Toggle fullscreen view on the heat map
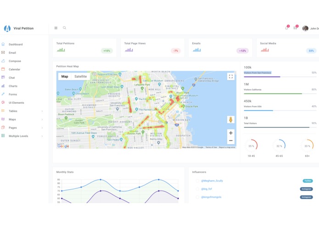Viewport: 319px width, 227px height. tap(231, 77)
